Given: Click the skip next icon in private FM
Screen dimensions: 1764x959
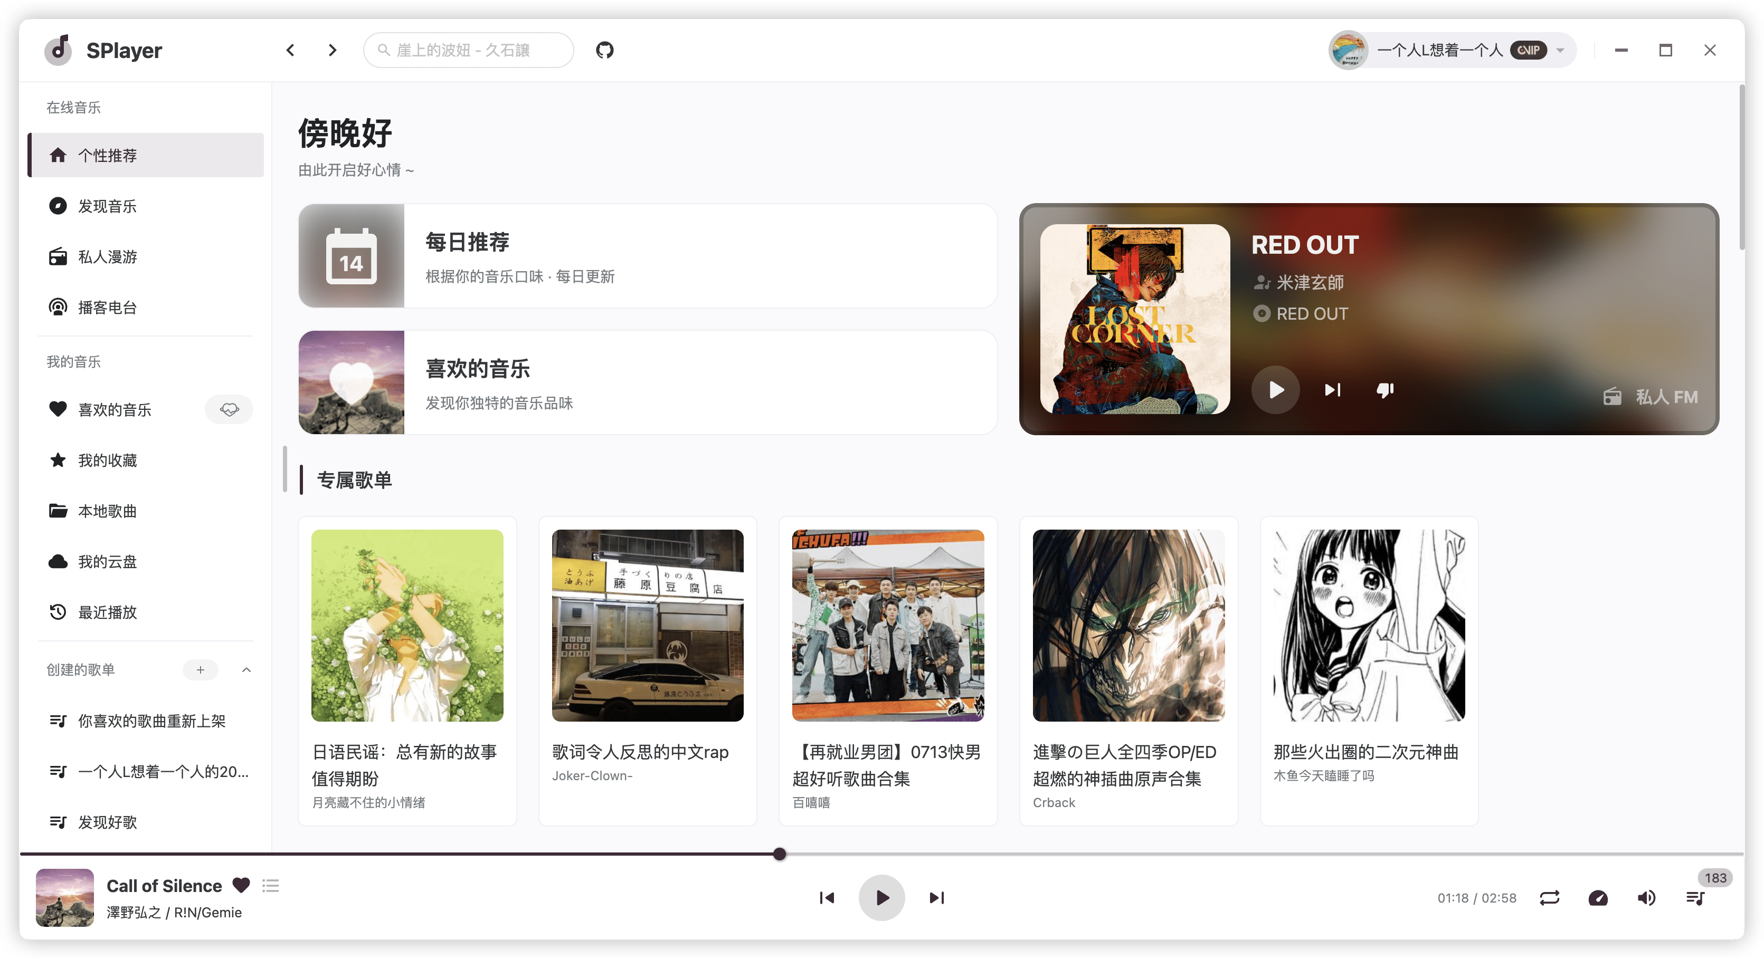Looking at the screenshot, I should pos(1332,389).
